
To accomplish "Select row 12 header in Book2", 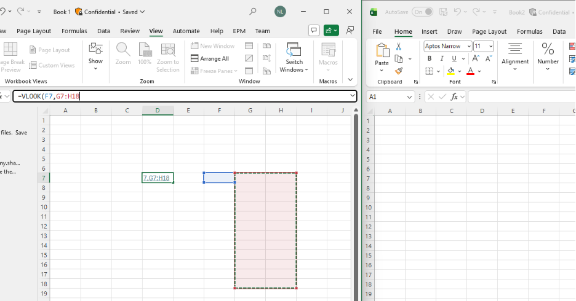I will coord(369,227).
